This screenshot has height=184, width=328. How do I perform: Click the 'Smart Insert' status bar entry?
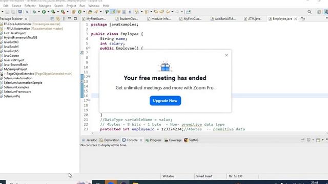click(204, 176)
